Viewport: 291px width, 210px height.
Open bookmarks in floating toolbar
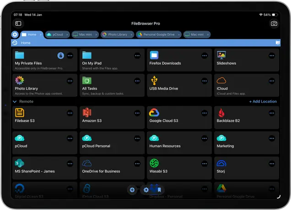159,190
